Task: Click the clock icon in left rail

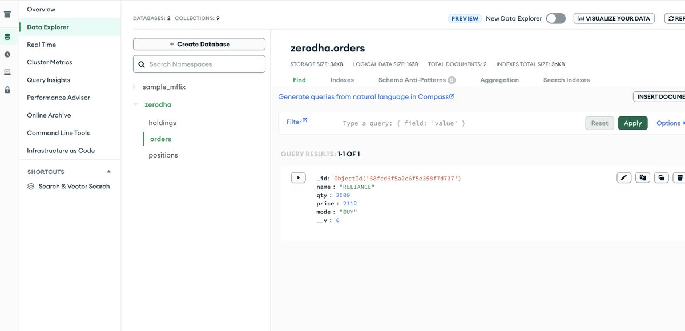Action: 7,55
